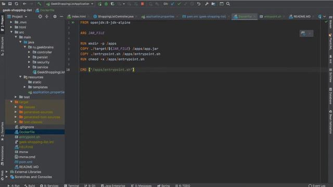Open Project Structure folder icon
This screenshot has width=333, height=187.
(213, 4)
